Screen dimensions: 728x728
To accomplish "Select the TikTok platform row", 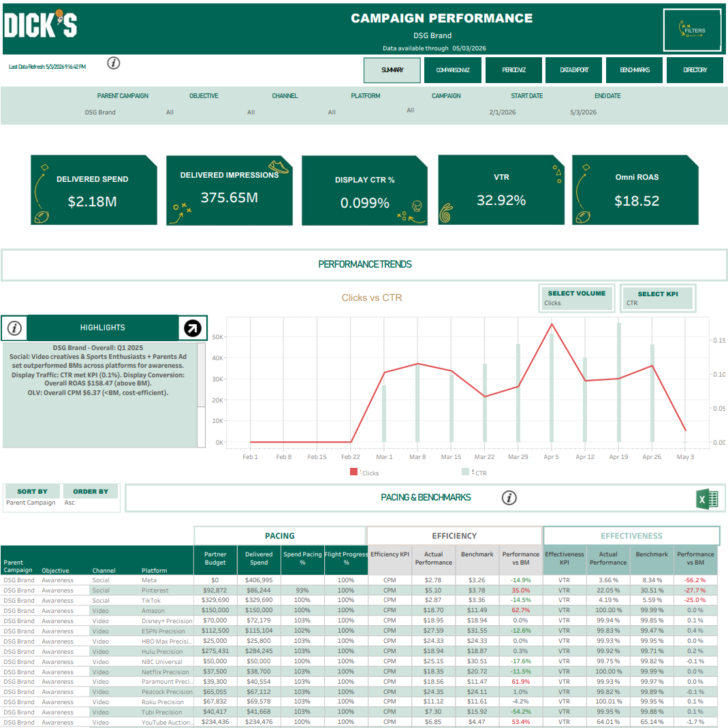I will point(359,601).
